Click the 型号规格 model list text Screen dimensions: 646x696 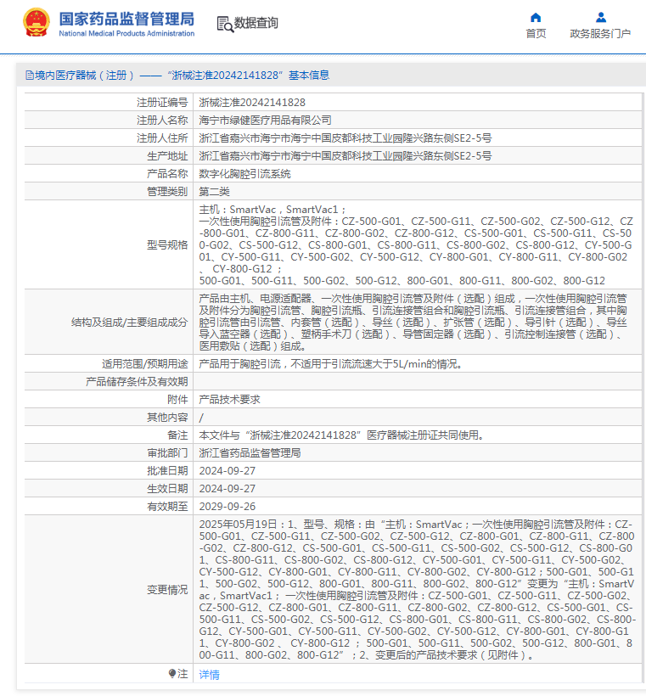click(x=416, y=244)
